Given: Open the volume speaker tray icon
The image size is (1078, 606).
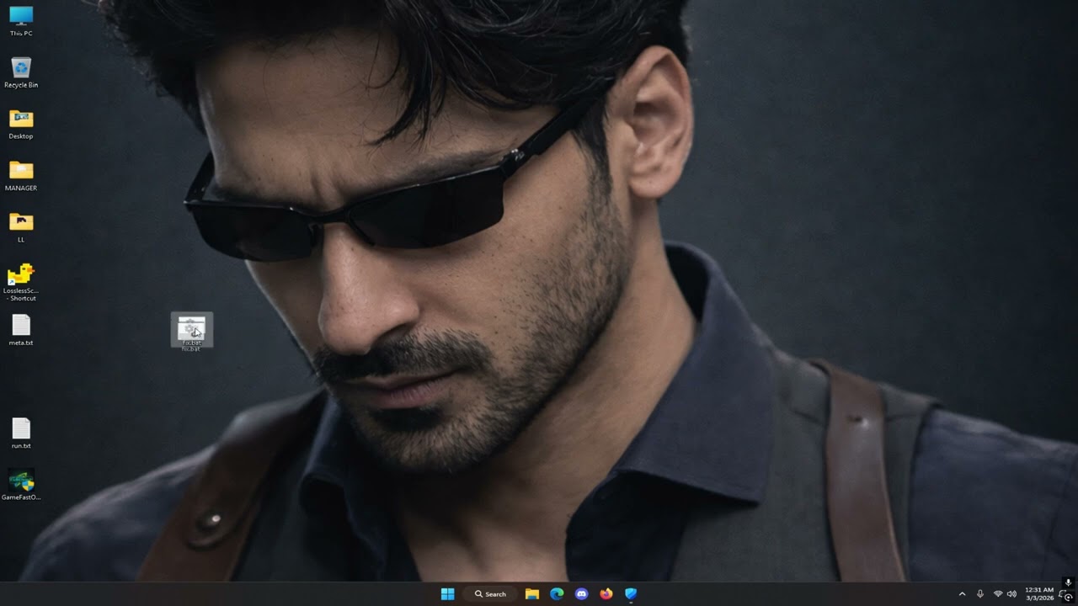Looking at the screenshot, I should click(1011, 594).
